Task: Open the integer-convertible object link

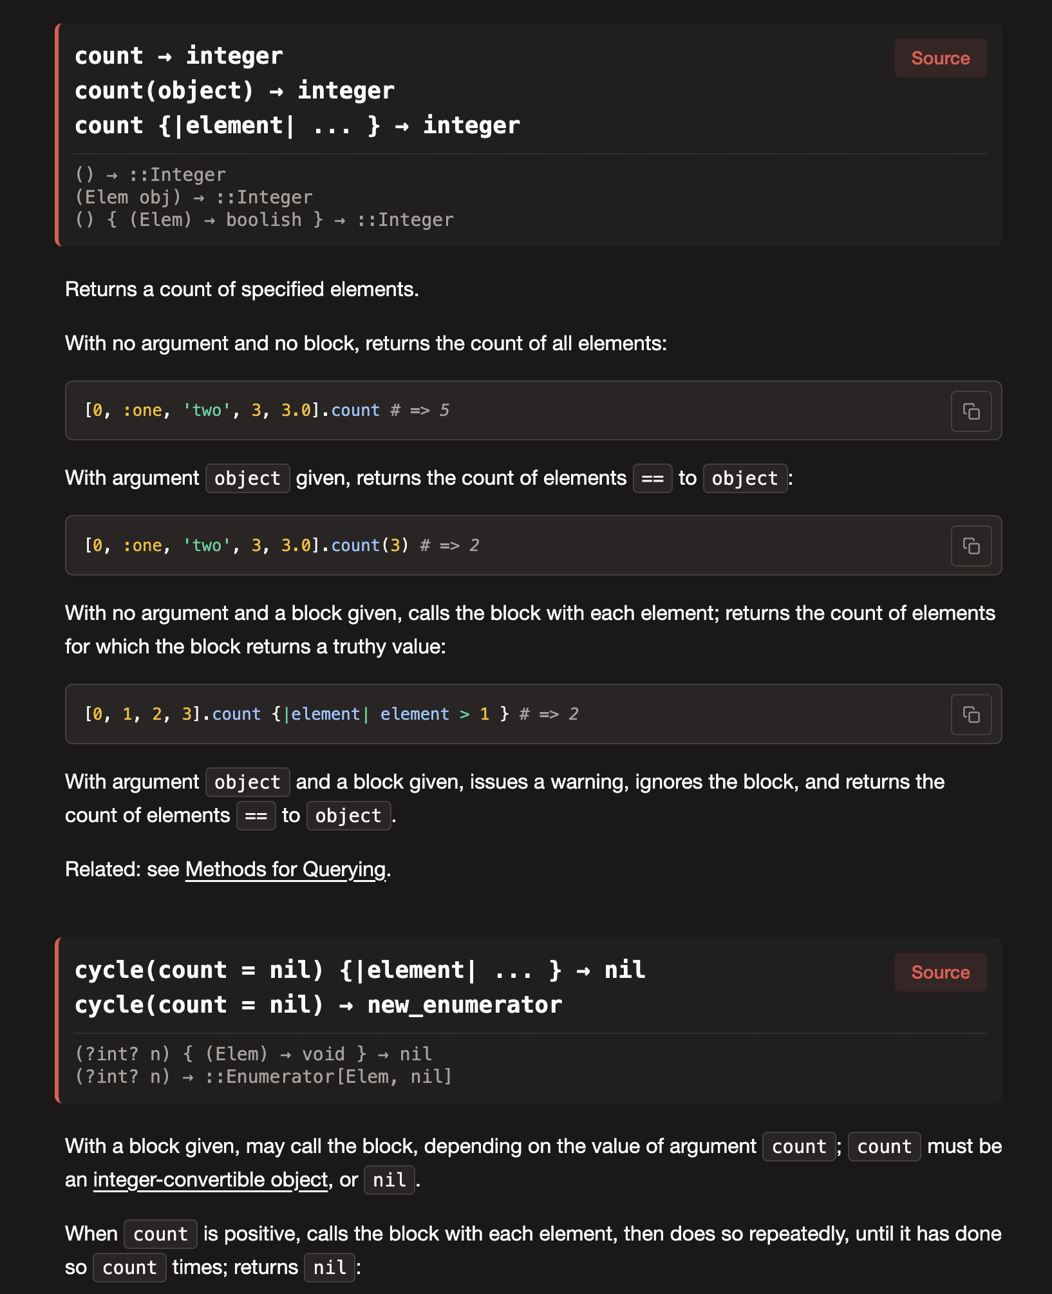Action: point(210,1180)
